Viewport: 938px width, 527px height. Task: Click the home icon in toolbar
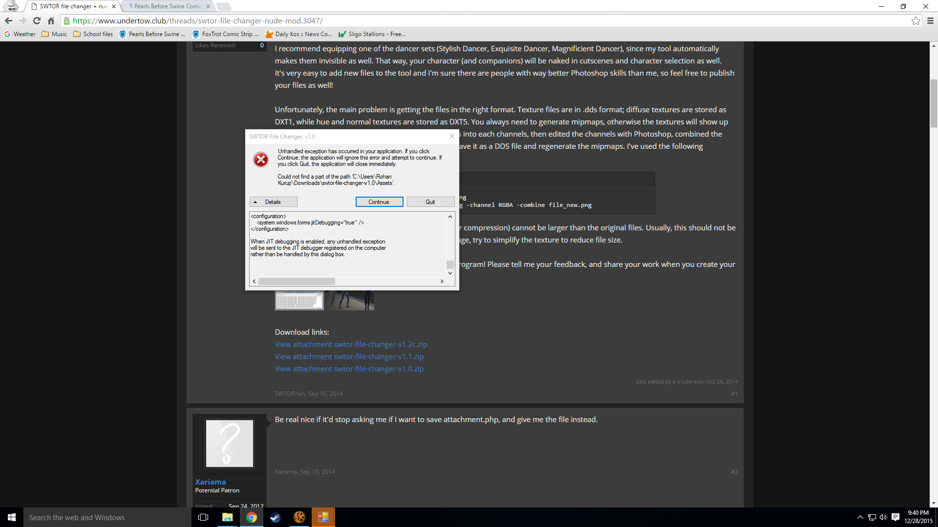(51, 20)
